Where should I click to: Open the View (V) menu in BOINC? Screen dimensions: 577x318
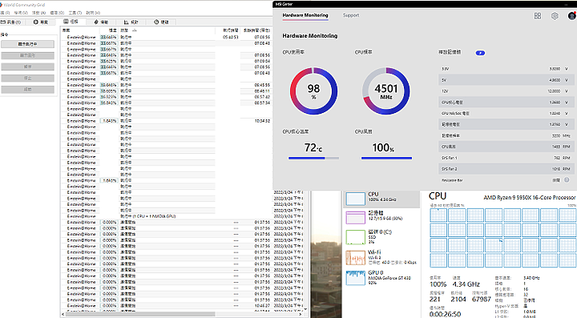21,13
